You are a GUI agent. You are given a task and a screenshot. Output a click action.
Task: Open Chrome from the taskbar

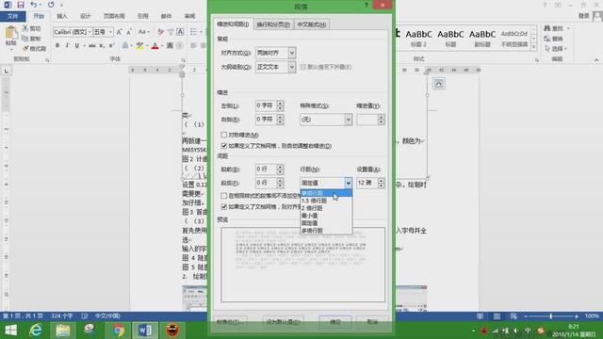(x=118, y=331)
